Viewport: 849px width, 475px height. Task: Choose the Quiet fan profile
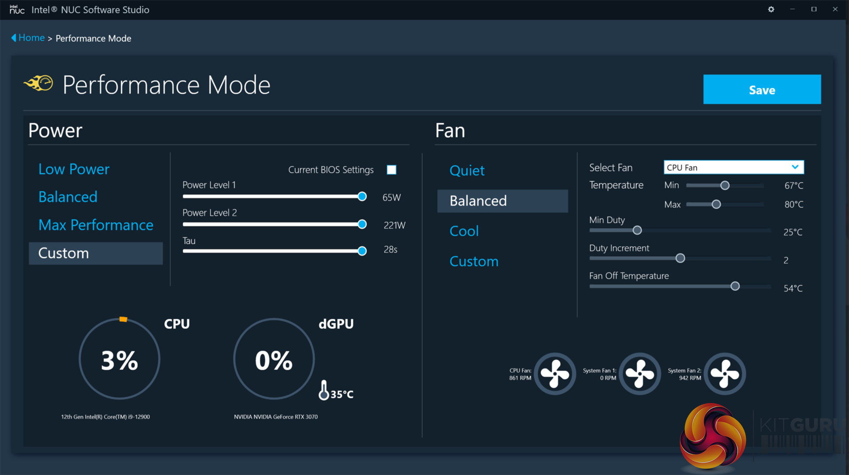click(467, 171)
